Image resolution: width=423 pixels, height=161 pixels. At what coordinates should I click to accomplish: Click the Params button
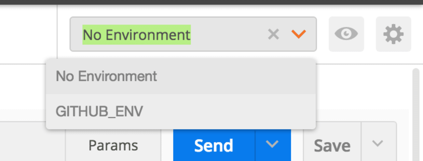pos(113,145)
